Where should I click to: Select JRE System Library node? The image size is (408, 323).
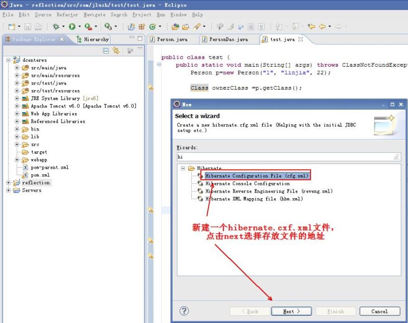coord(64,98)
